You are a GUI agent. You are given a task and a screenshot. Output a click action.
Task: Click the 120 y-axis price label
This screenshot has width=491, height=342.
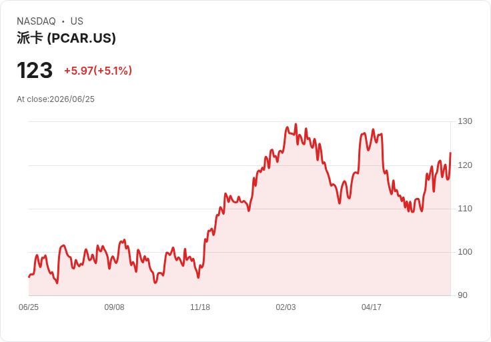465,165
